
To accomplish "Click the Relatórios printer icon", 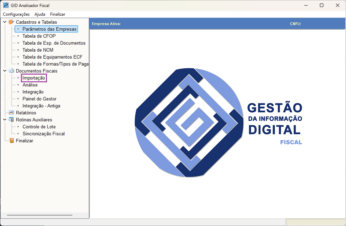I will click(11, 113).
